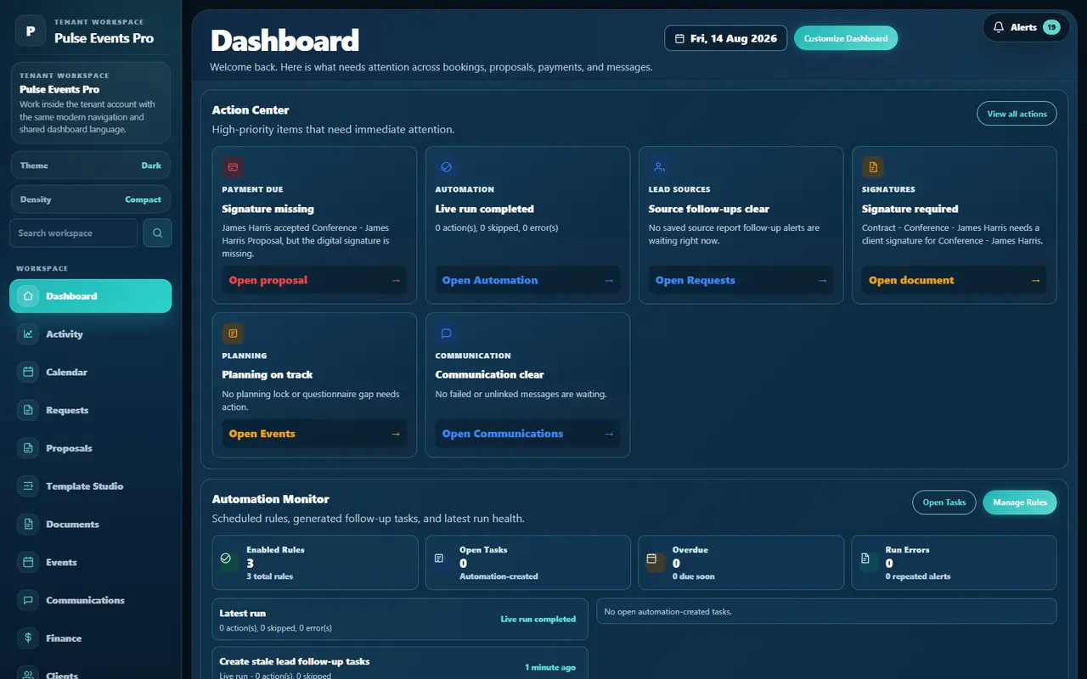Open the date picker showing Fri, 14 Aug 2026
This screenshot has height=679, width=1087.
tap(726, 38)
